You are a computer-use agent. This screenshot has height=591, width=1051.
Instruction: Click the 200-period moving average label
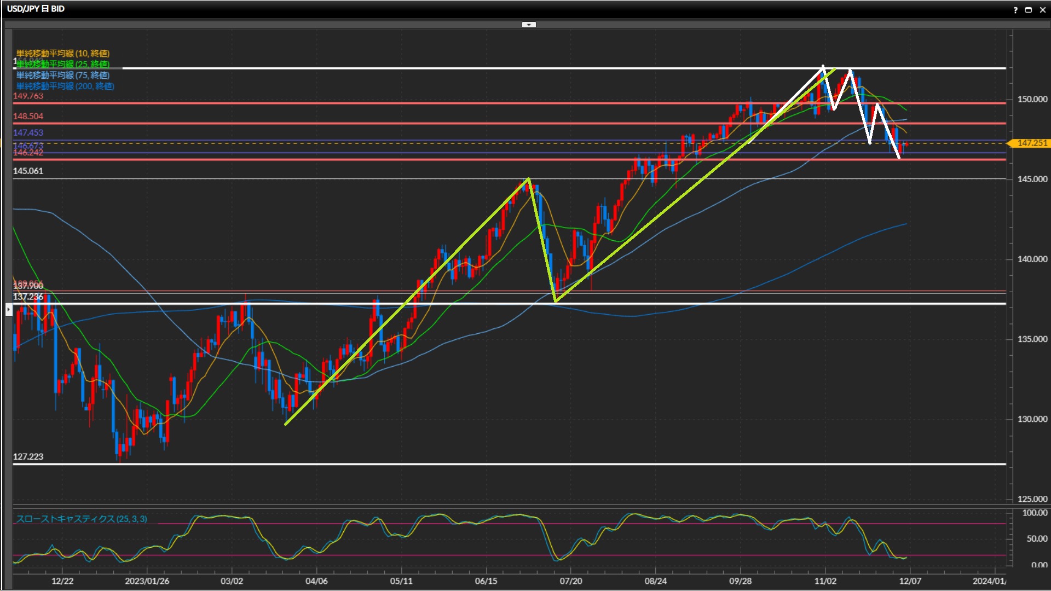pos(65,86)
